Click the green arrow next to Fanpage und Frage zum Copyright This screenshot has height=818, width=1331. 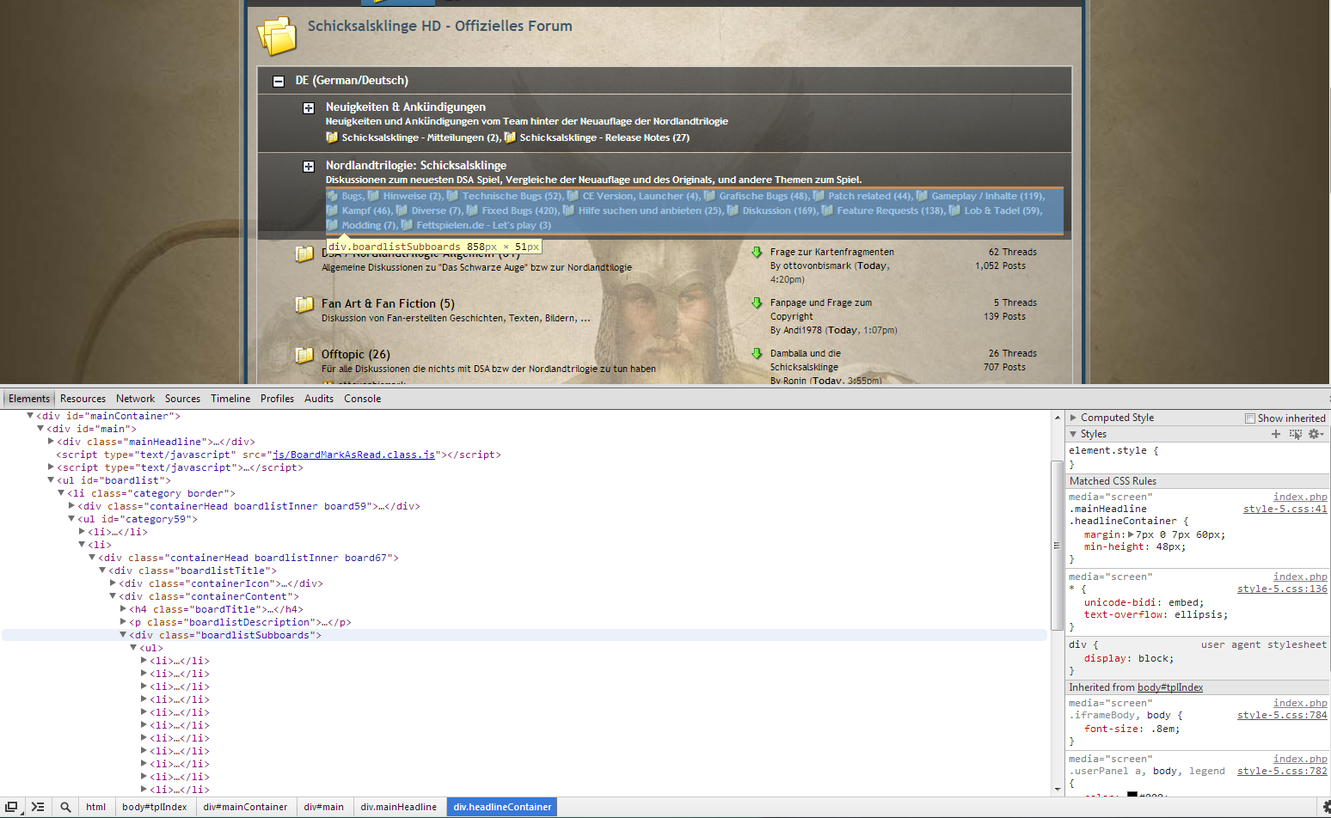pos(757,303)
